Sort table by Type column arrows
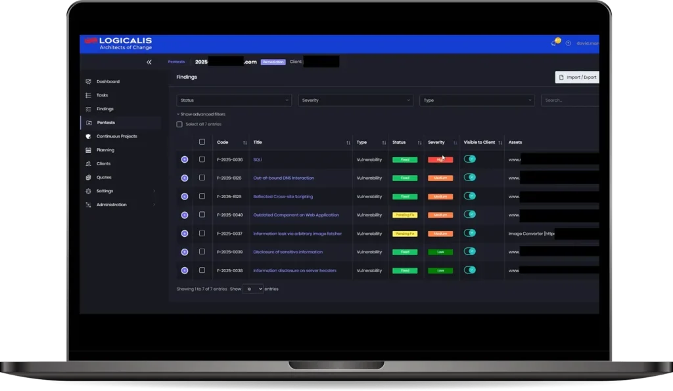This screenshot has height=391, width=673. pyautogui.click(x=384, y=142)
